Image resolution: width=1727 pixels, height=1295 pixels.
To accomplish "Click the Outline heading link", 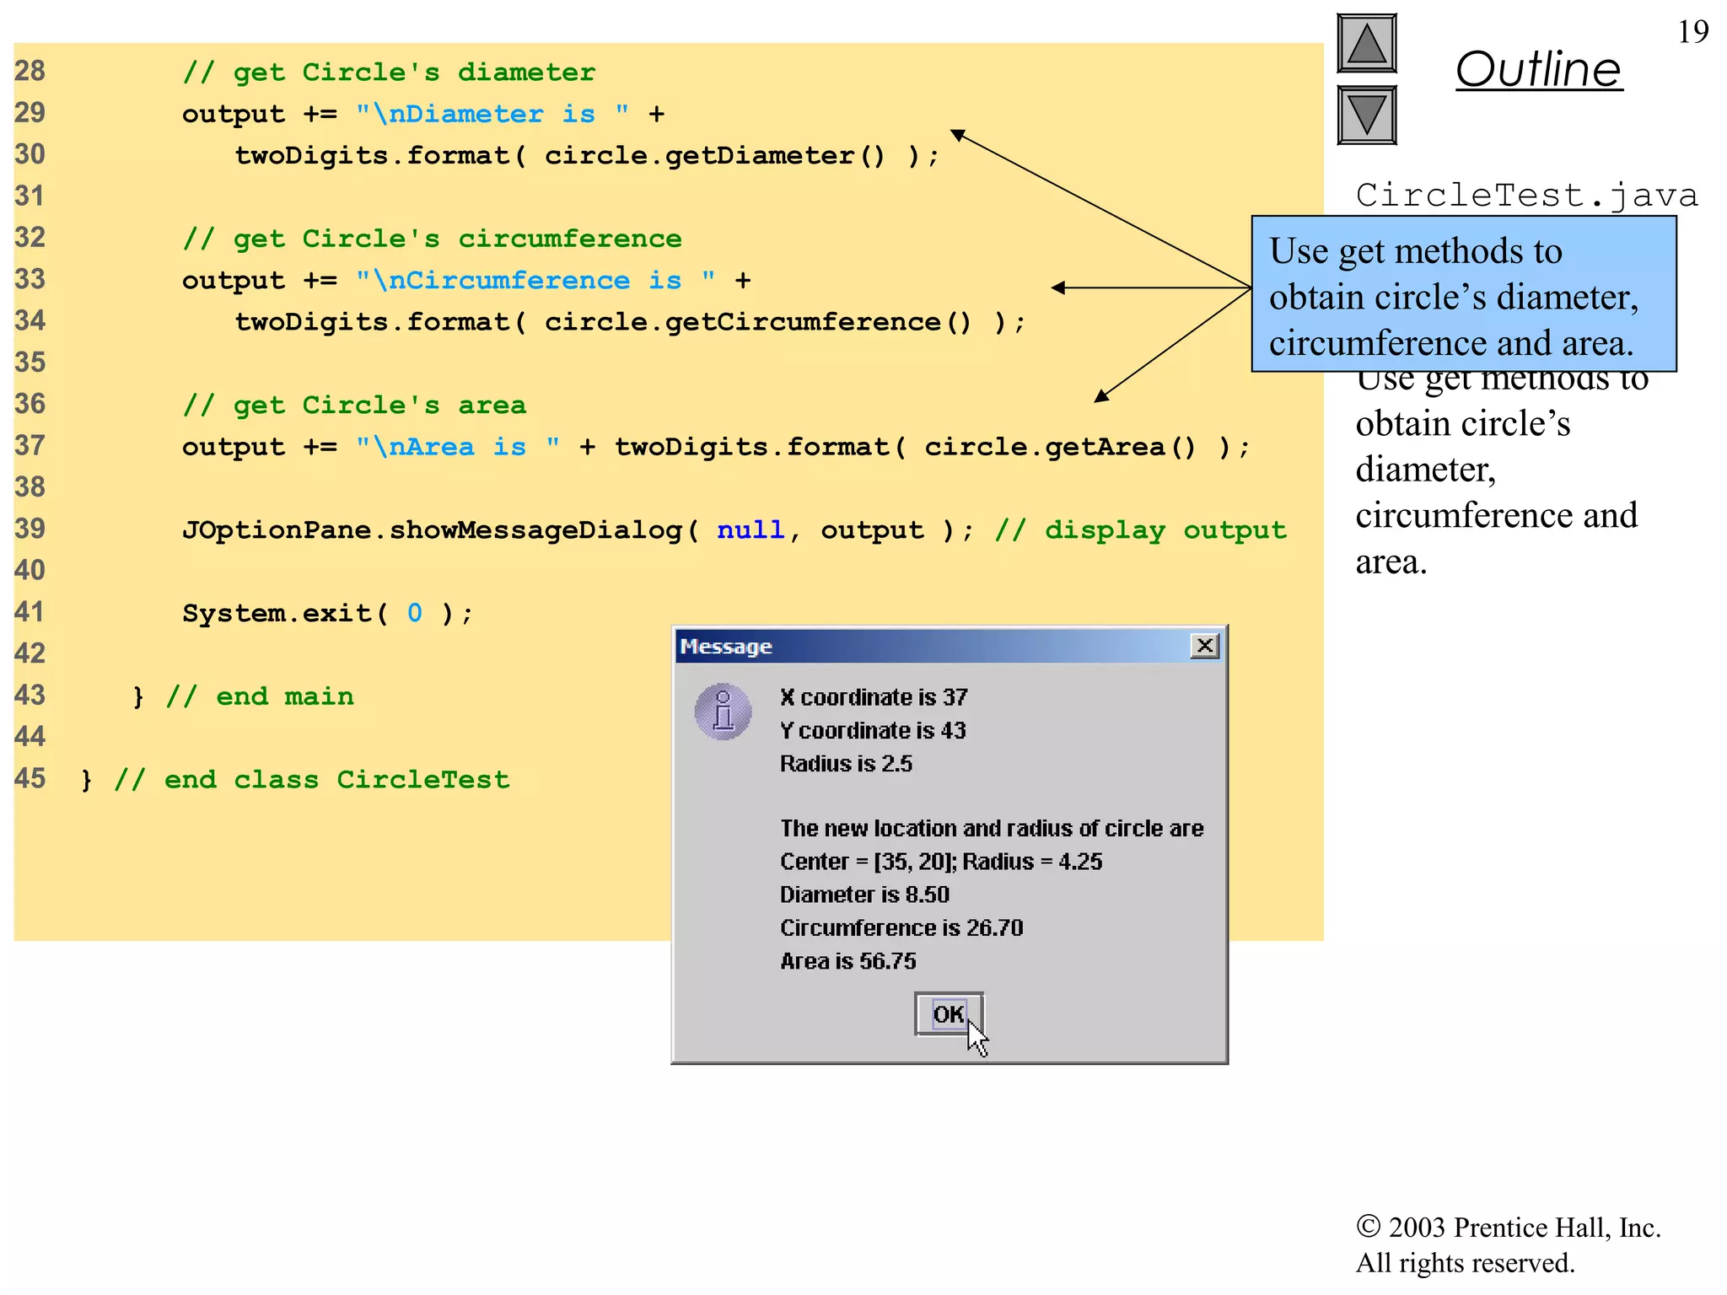I will 1538,69.
